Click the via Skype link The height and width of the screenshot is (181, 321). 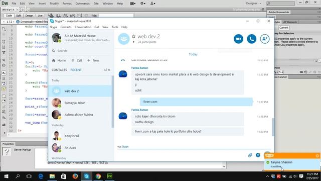125,146
